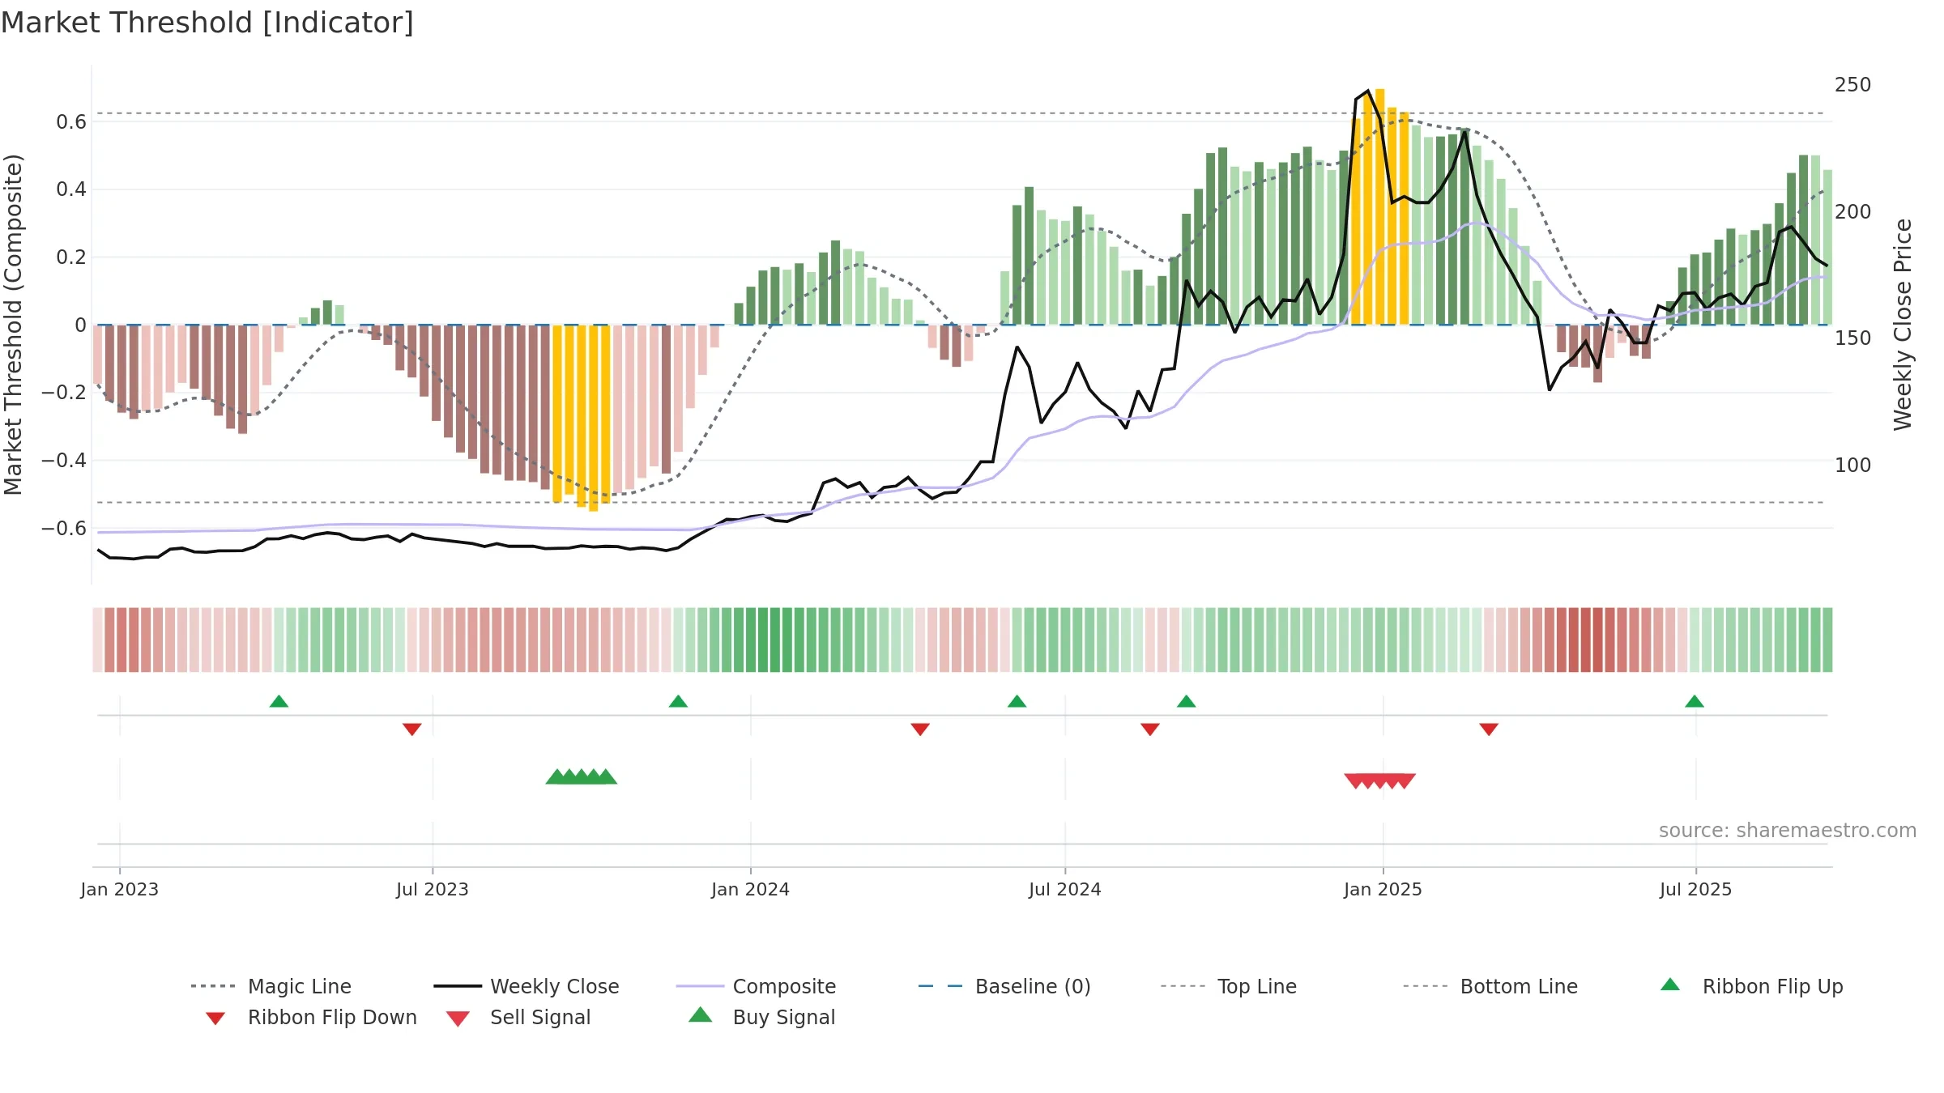Viewport: 1944px width, 1093px height.
Task: Toggle the Buy Signal legend entry
Action: click(761, 1017)
